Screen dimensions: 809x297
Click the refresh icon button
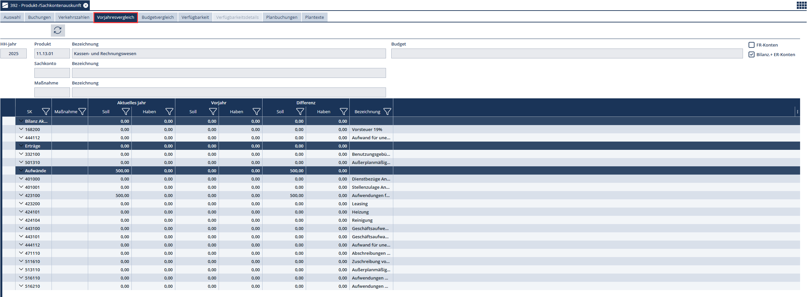[58, 30]
